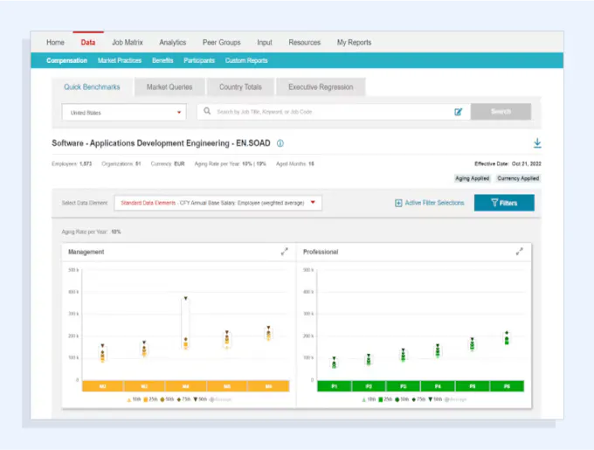
Task: Toggle 75th percentile in Management legend
Action: [183, 399]
